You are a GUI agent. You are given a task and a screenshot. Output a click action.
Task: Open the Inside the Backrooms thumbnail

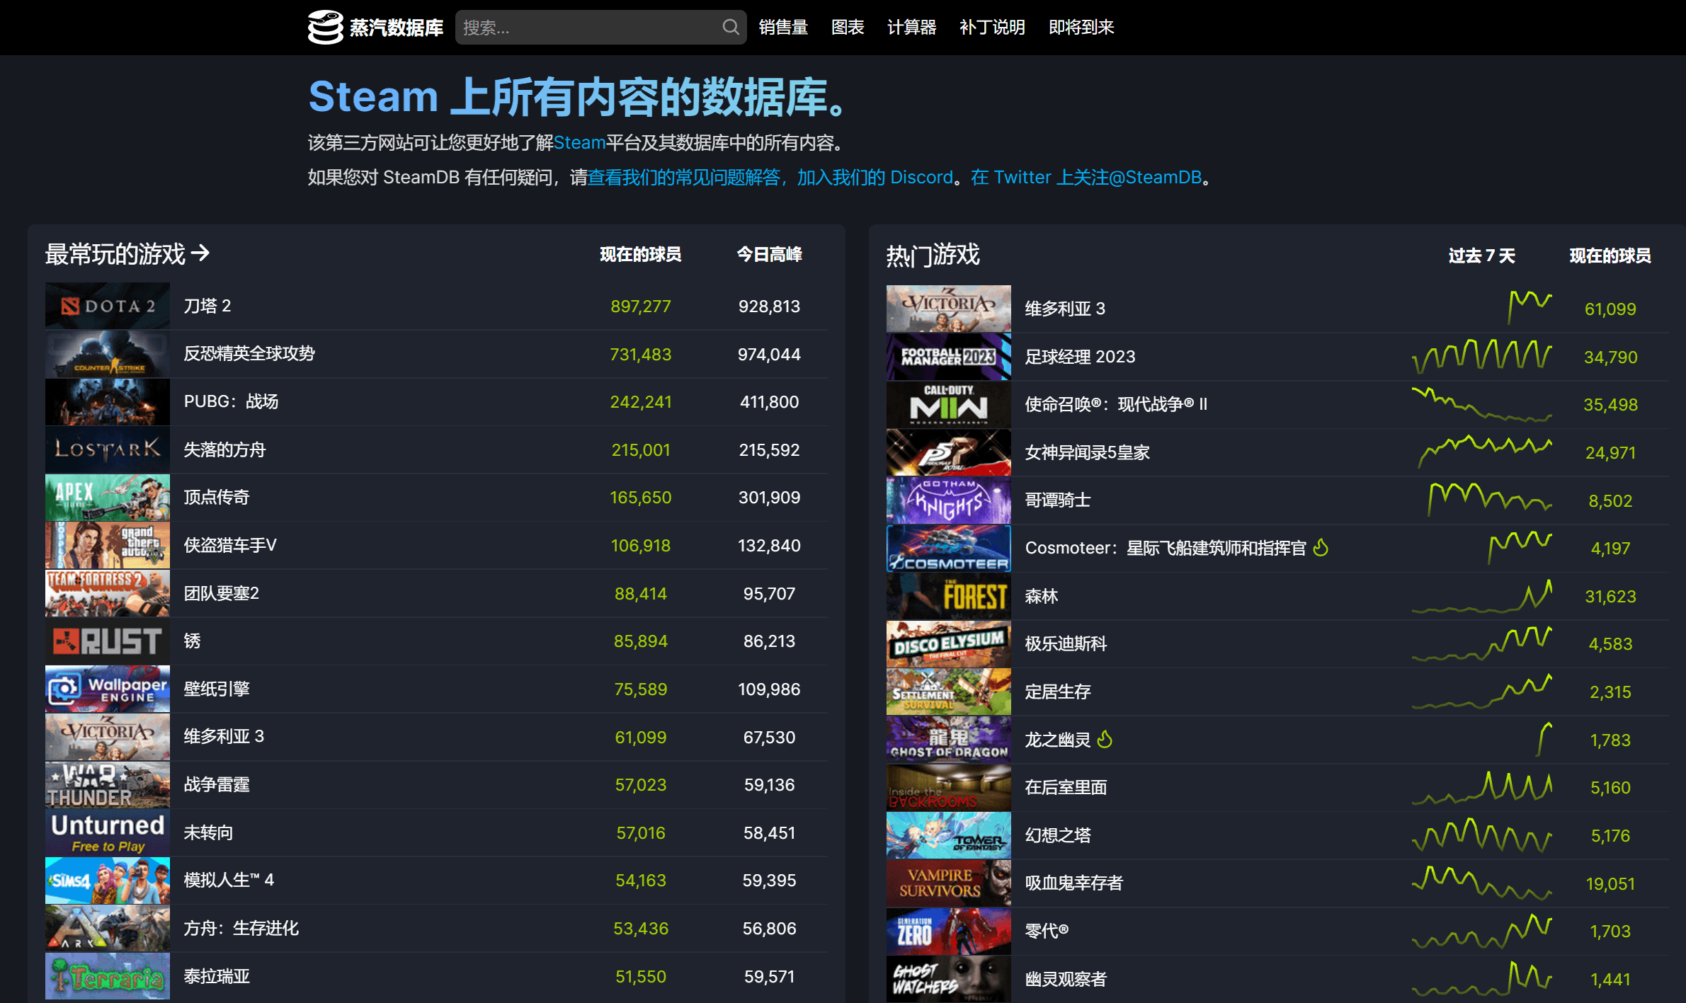pyautogui.click(x=949, y=788)
